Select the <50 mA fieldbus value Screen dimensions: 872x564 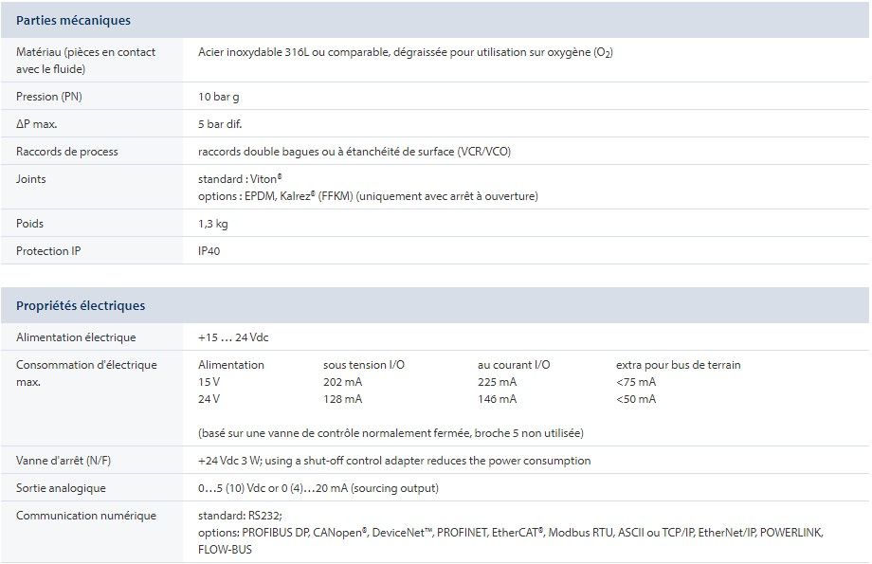[635, 399]
